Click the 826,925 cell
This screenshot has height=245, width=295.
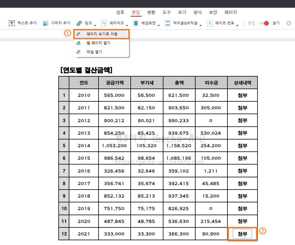coord(179,209)
